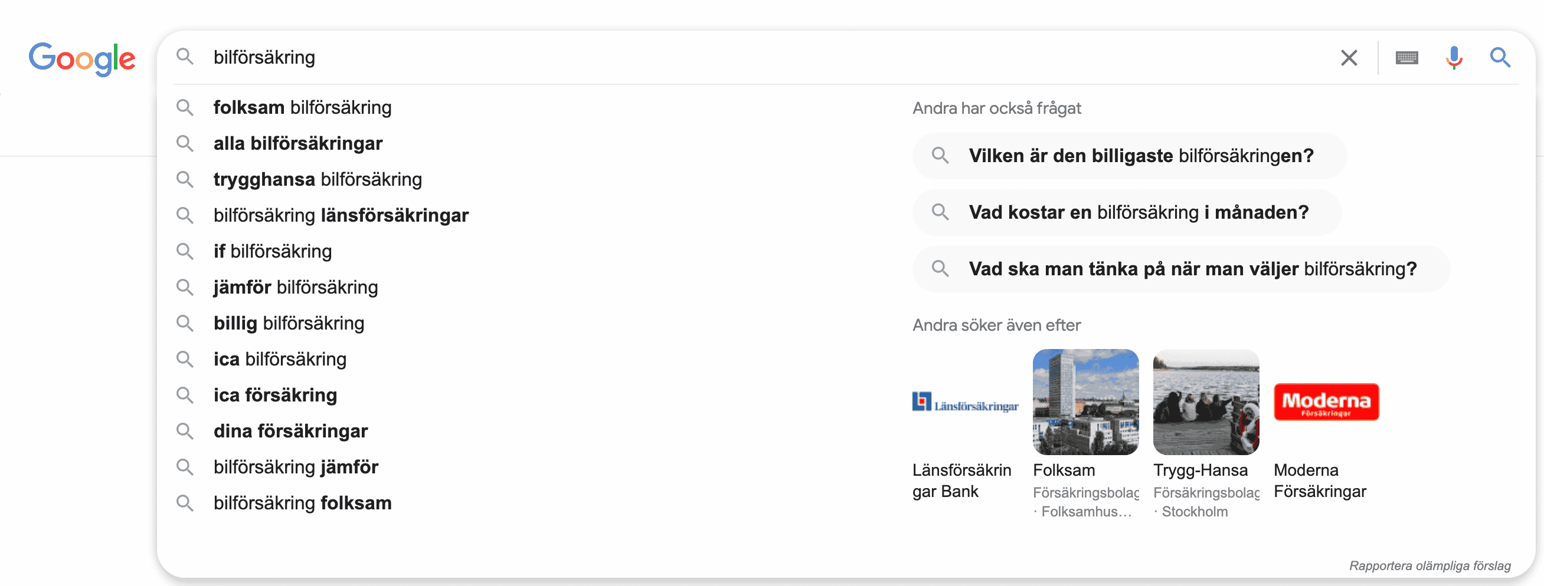Screen dimensions: 1544x586
Task: Open the Folksam building thumbnail
Action: [x=1085, y=401]
